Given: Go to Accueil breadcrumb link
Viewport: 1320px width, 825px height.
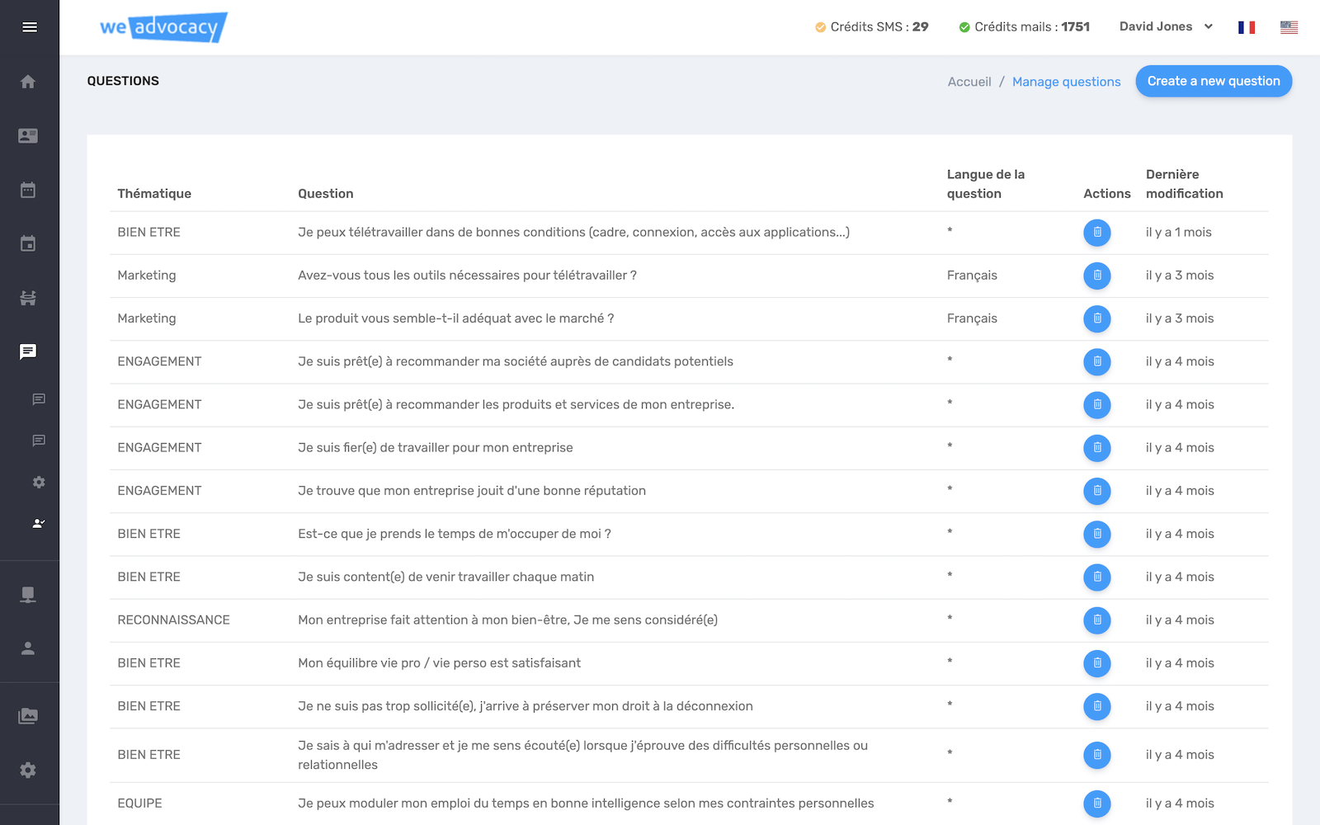Looking at the screenshot, I should [x=969, y=82].
